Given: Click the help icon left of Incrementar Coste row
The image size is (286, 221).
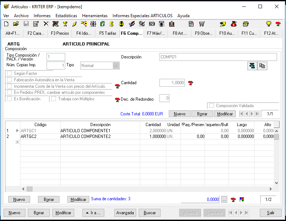Looking at the screenshot, I should click(x=117, y=86).
